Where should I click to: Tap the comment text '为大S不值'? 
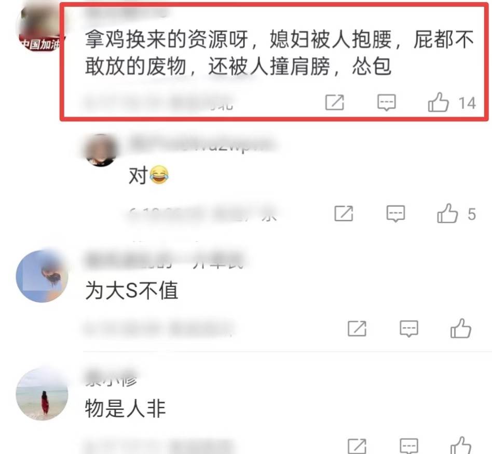[132, 290]
